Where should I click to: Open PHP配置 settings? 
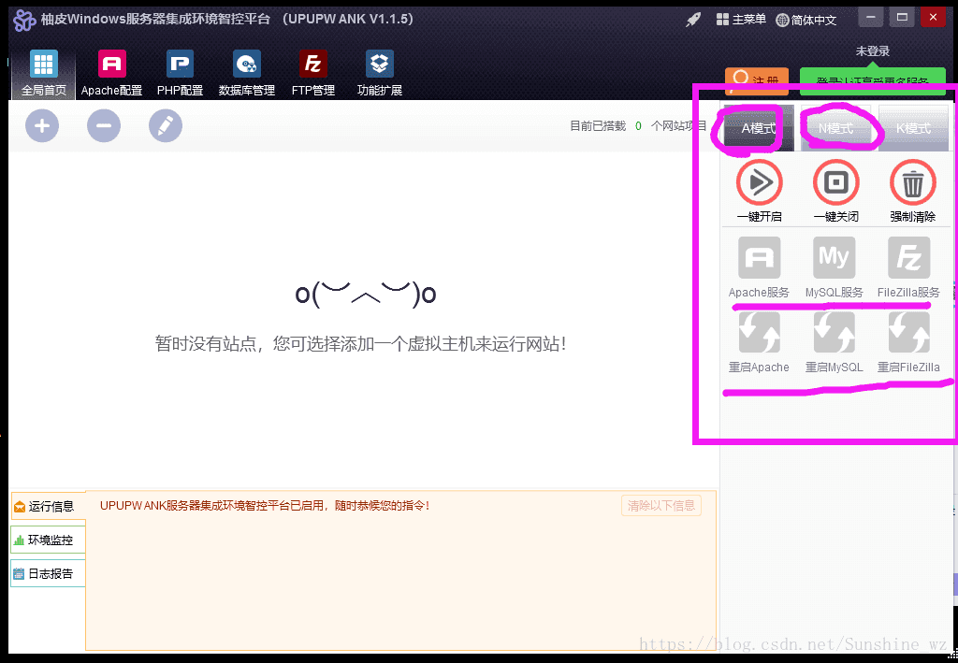(x=180, y=73)
